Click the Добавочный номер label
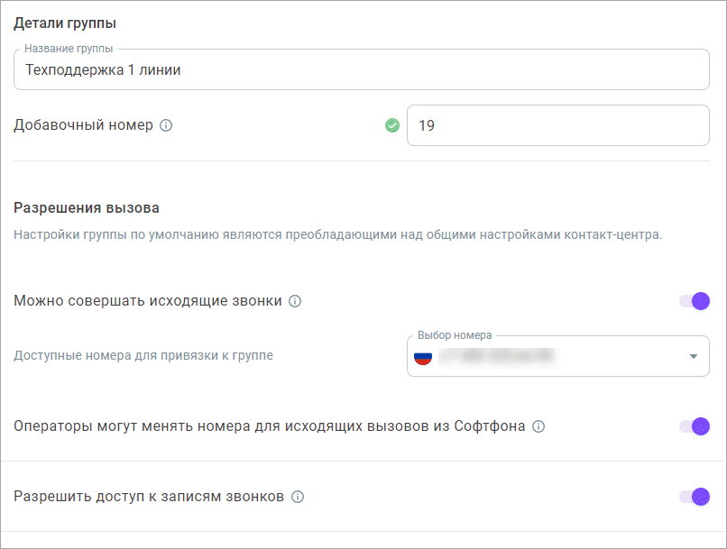 pos(84,125)
